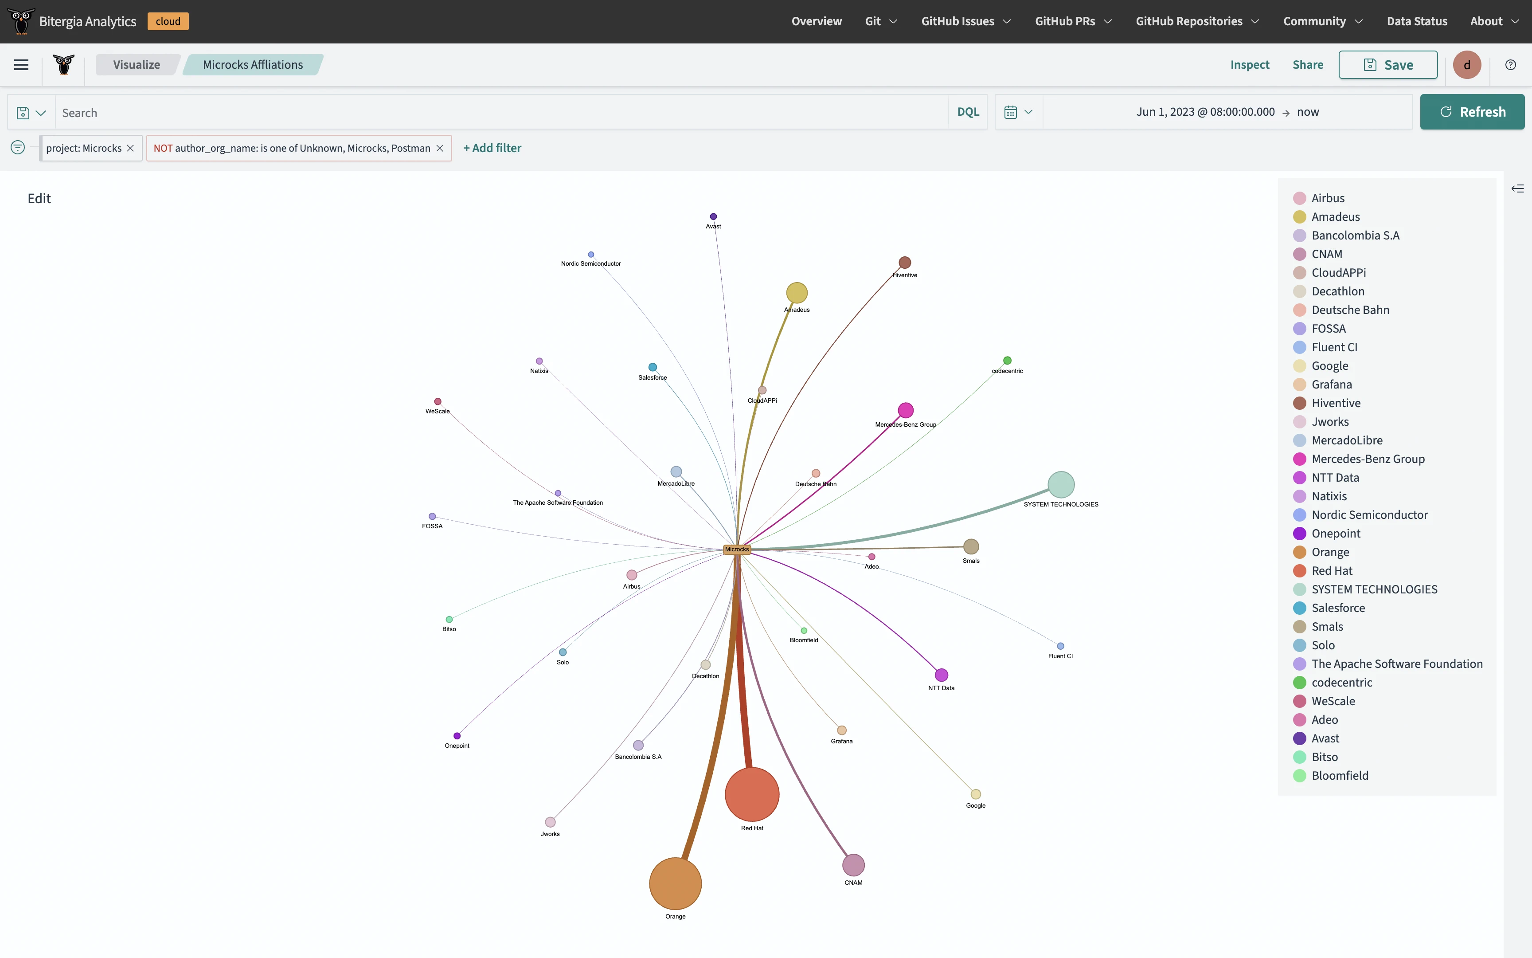
Task: Toggle the legend panel icon
Action: click(x=1517, y=189)
